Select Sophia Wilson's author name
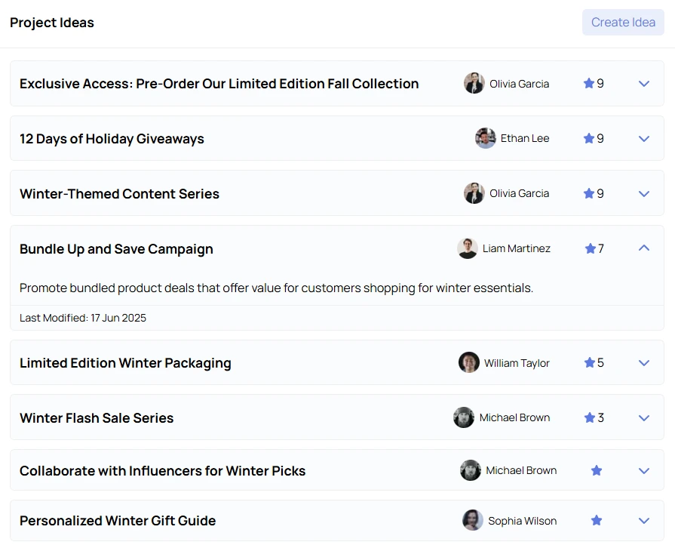This screenshot has width=675, height=548. pos(522,521)
